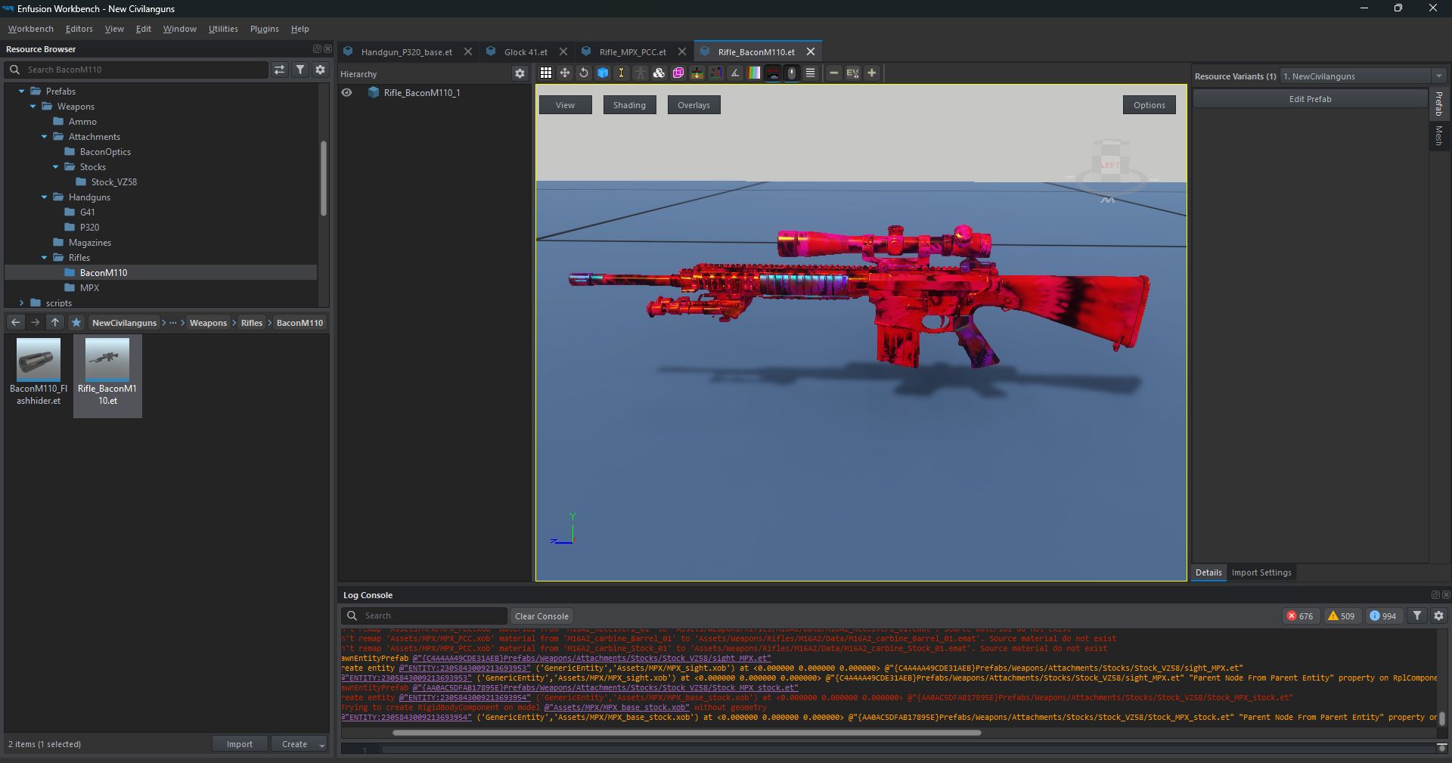The height and width of the screenshot is (763, 1452).
Task: Open Hierarchy panel gear settings
Action: point(520,73)
